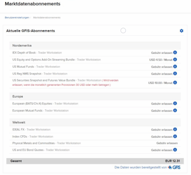The height and width of the screenshot is (175, 191).
Task: Click the USD 4.50 / Monat price
Action: click(x=161, y=60)
